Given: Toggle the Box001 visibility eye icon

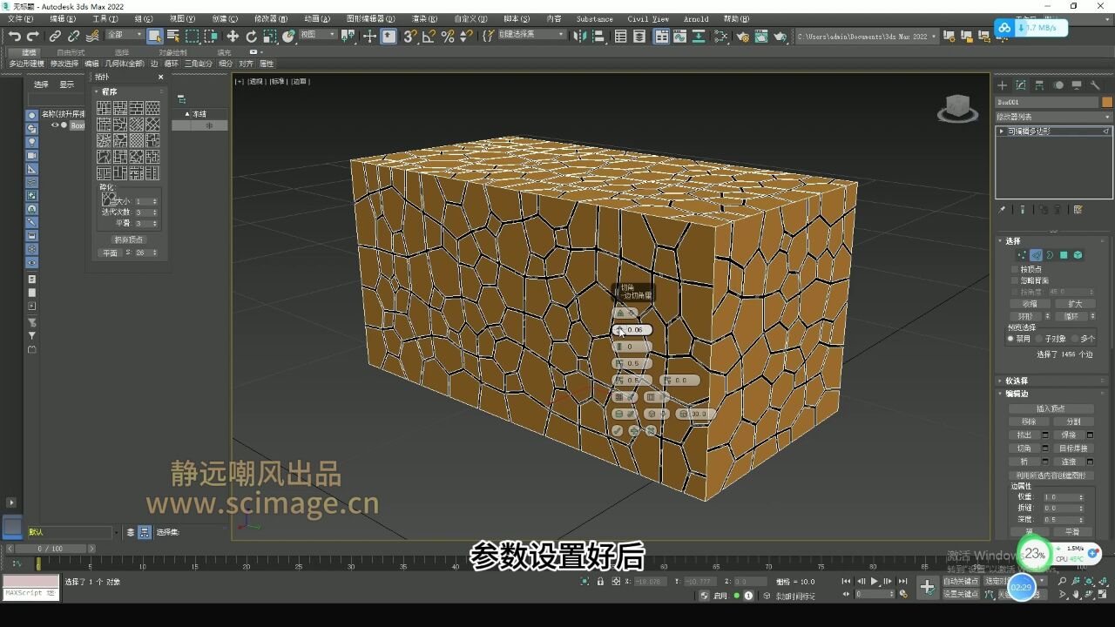Looking at the screenshot, I should tap(54, 125).
